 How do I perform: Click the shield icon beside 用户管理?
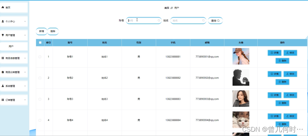click(x=3, y=35)
